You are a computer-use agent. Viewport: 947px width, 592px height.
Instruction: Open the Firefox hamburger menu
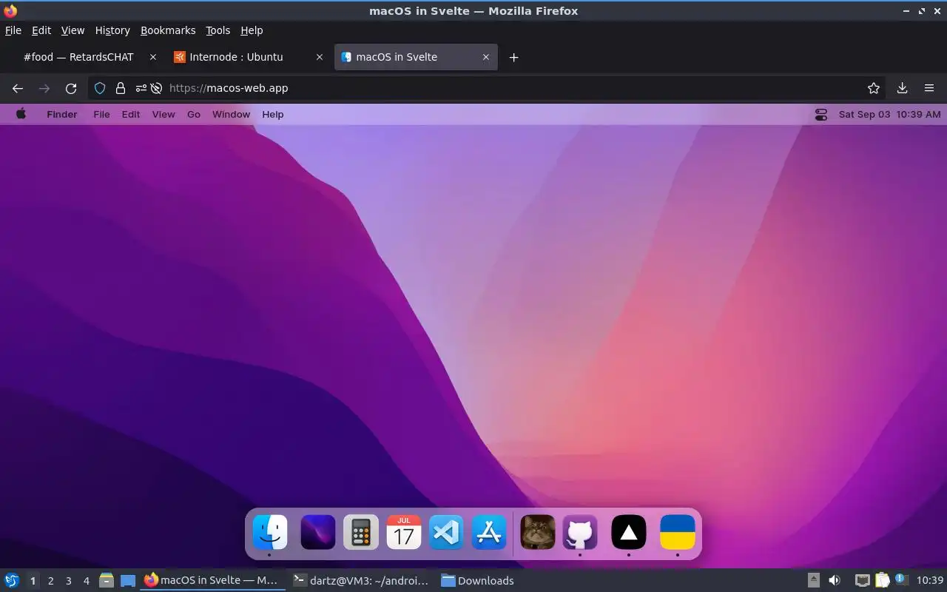pos(929,88)
